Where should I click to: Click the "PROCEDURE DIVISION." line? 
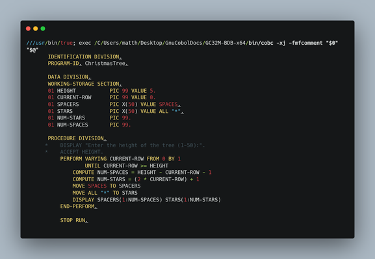click(x=77, y=138)
